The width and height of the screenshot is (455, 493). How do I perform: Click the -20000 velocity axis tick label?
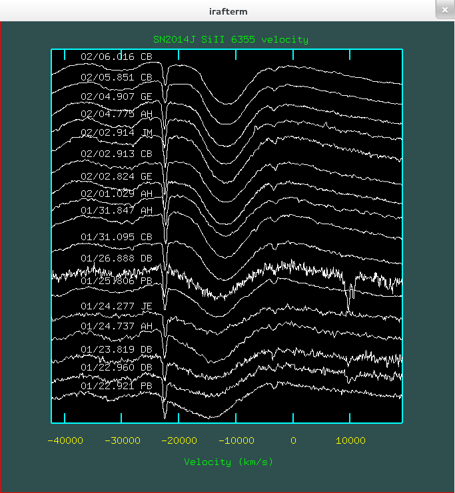pyautogui.click(x=179, y=440)
